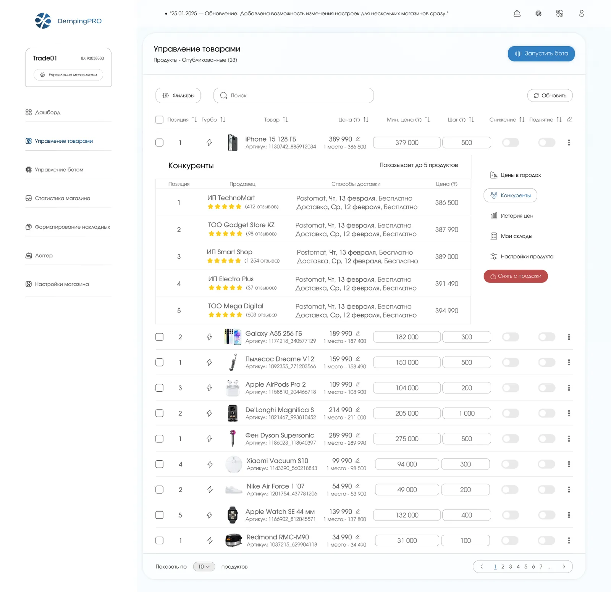The width and height of the screenshot is (611, 592).
Task: Sort by Позиция column arrows
Action: pos(194,120)
